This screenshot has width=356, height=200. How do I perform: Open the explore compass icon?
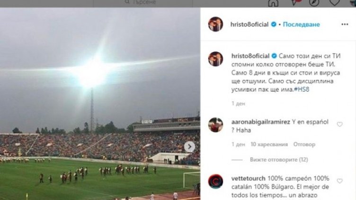click(x=314, y=2)
